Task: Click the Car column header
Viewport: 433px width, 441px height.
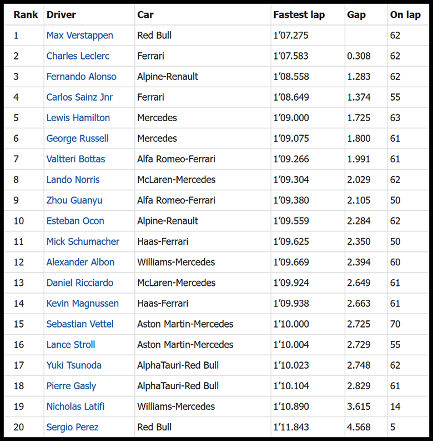Action: pos(145,14)
